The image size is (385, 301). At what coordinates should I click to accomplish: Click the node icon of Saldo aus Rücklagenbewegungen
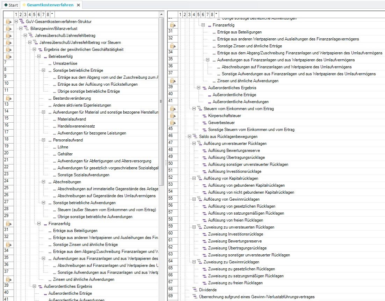coord(195,137)
